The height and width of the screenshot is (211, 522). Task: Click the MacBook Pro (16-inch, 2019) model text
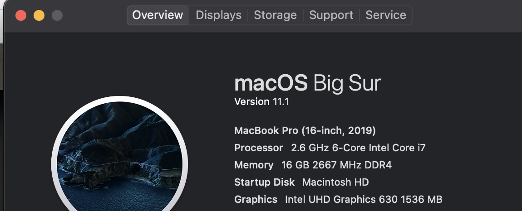pos(305,131)
